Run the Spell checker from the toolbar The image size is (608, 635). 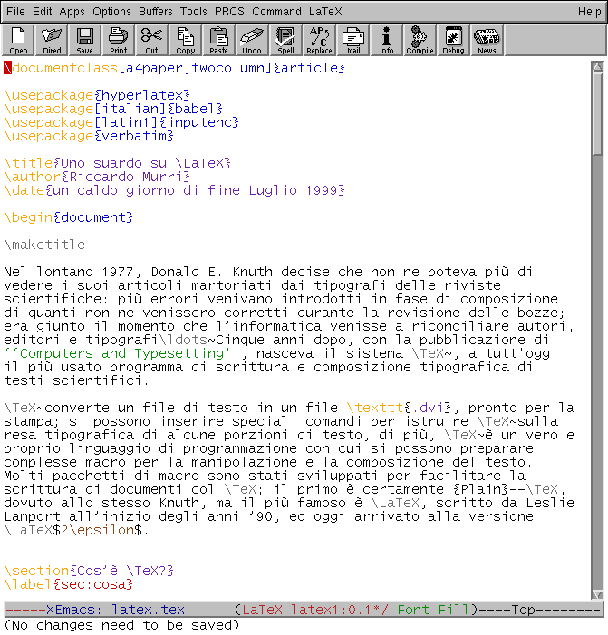[285, 39]
